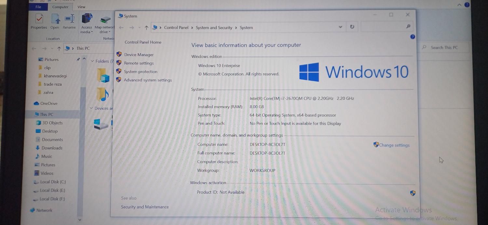
Task: Select This PC in the navigation pane
Action: tap(44, 115)
